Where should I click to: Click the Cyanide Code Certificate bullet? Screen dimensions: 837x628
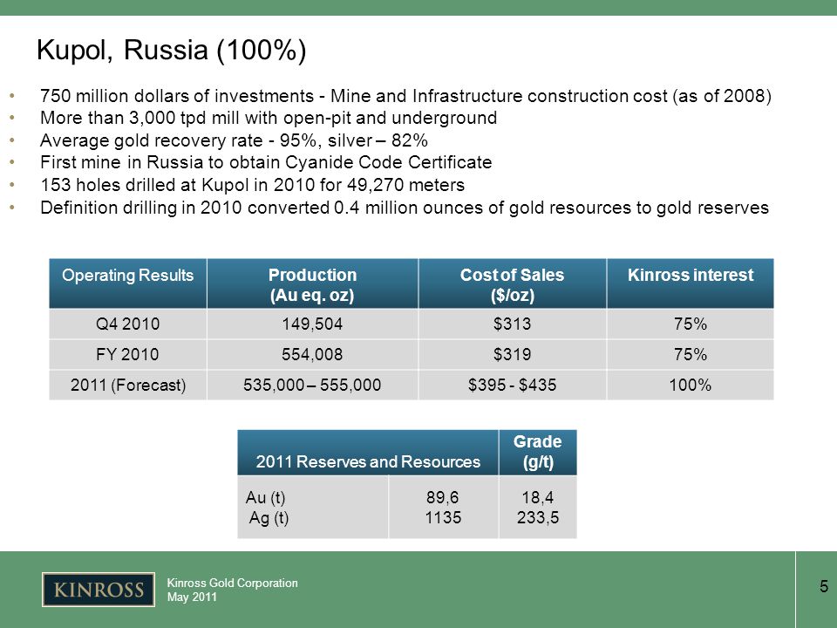[x=266, y=162]
